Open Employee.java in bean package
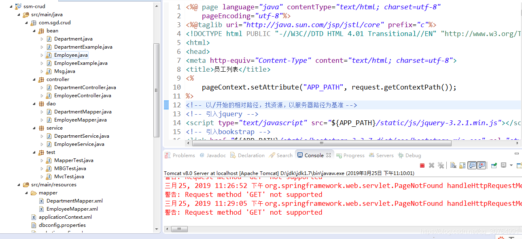This screenshot has width=522, height=239. point(71,55)
